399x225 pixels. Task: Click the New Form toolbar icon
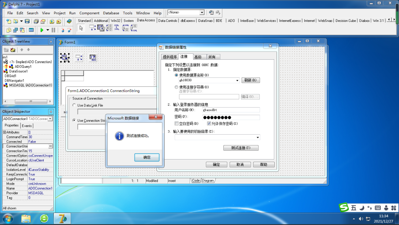(31, 30)
